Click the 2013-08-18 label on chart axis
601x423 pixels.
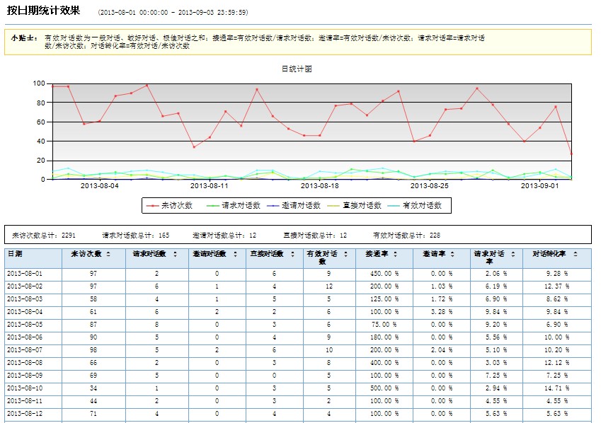[321, 186]
